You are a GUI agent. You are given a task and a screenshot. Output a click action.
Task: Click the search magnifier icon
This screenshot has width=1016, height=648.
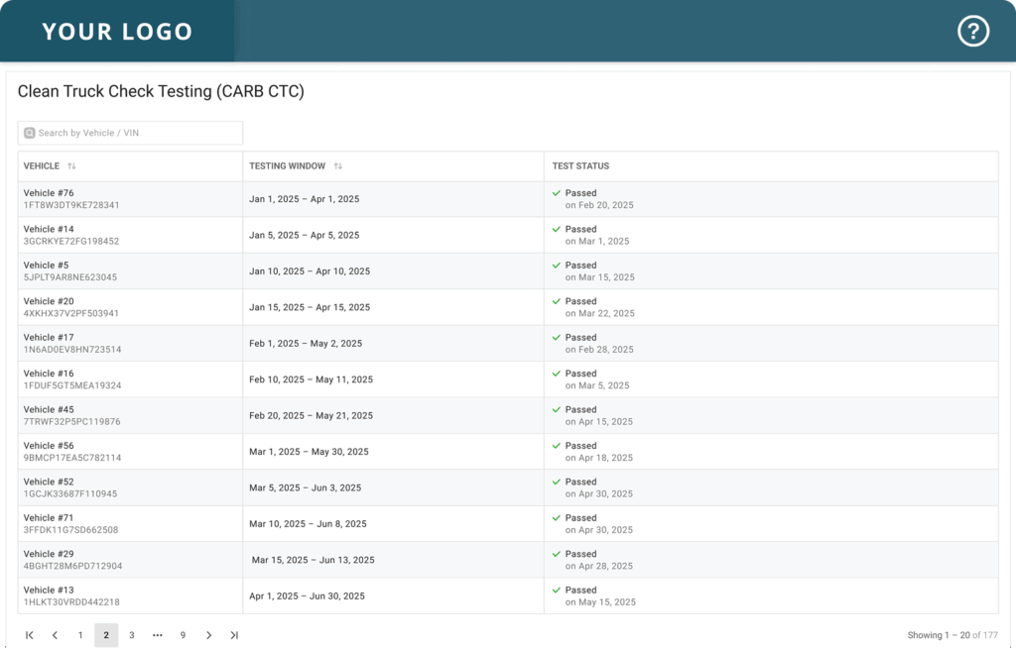click(29, 133)
